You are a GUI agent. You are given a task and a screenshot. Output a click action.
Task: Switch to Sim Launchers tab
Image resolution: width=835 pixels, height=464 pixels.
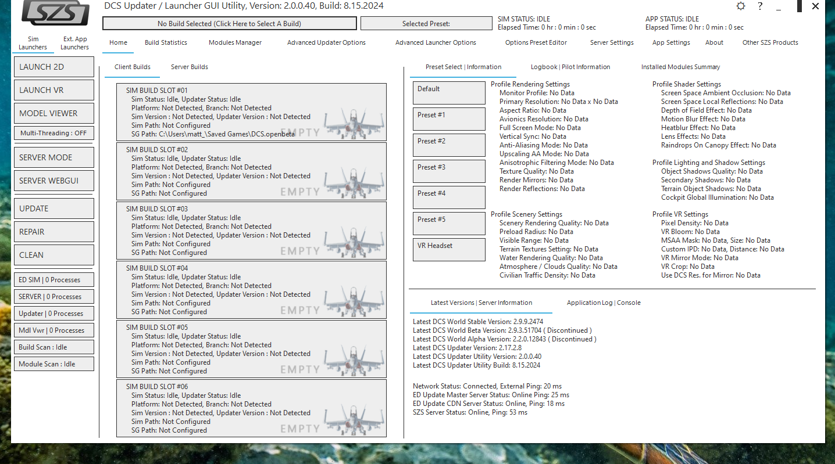[33, 43]
